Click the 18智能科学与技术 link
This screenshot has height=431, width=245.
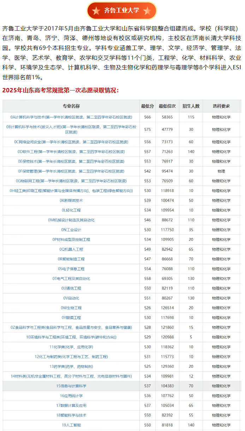(71, 415)
